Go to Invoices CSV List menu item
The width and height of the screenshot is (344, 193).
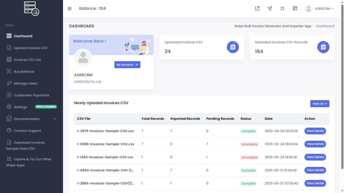(27, 60)
